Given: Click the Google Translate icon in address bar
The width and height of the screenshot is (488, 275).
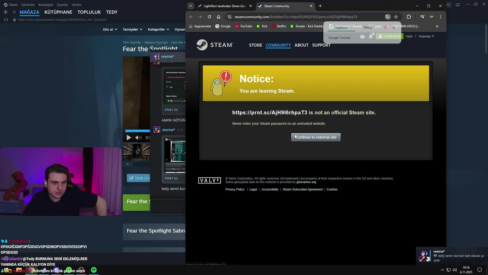Looking at the screenshot, I should [388, 17].
